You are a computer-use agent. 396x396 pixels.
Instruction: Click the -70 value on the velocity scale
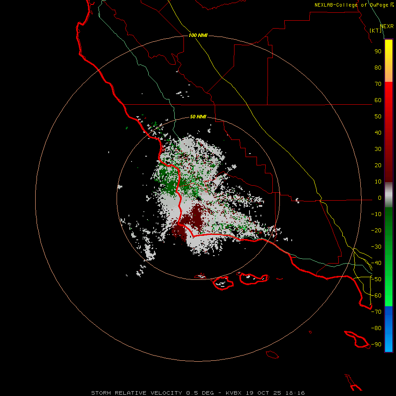(376, 312)
